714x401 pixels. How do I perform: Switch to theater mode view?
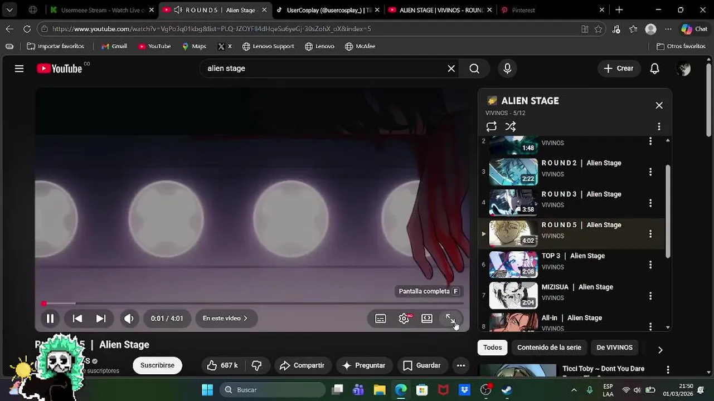pos(427,319)
